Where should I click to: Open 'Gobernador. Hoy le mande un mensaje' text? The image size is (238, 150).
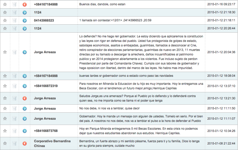coord(141,118)
